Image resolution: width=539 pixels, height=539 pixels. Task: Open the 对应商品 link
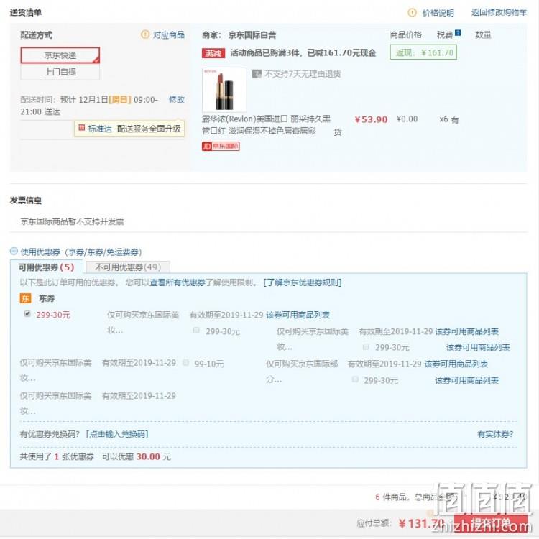pos(168,34)
